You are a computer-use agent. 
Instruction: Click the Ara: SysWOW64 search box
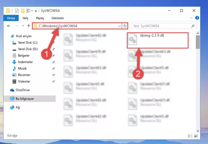pos(164,26)
